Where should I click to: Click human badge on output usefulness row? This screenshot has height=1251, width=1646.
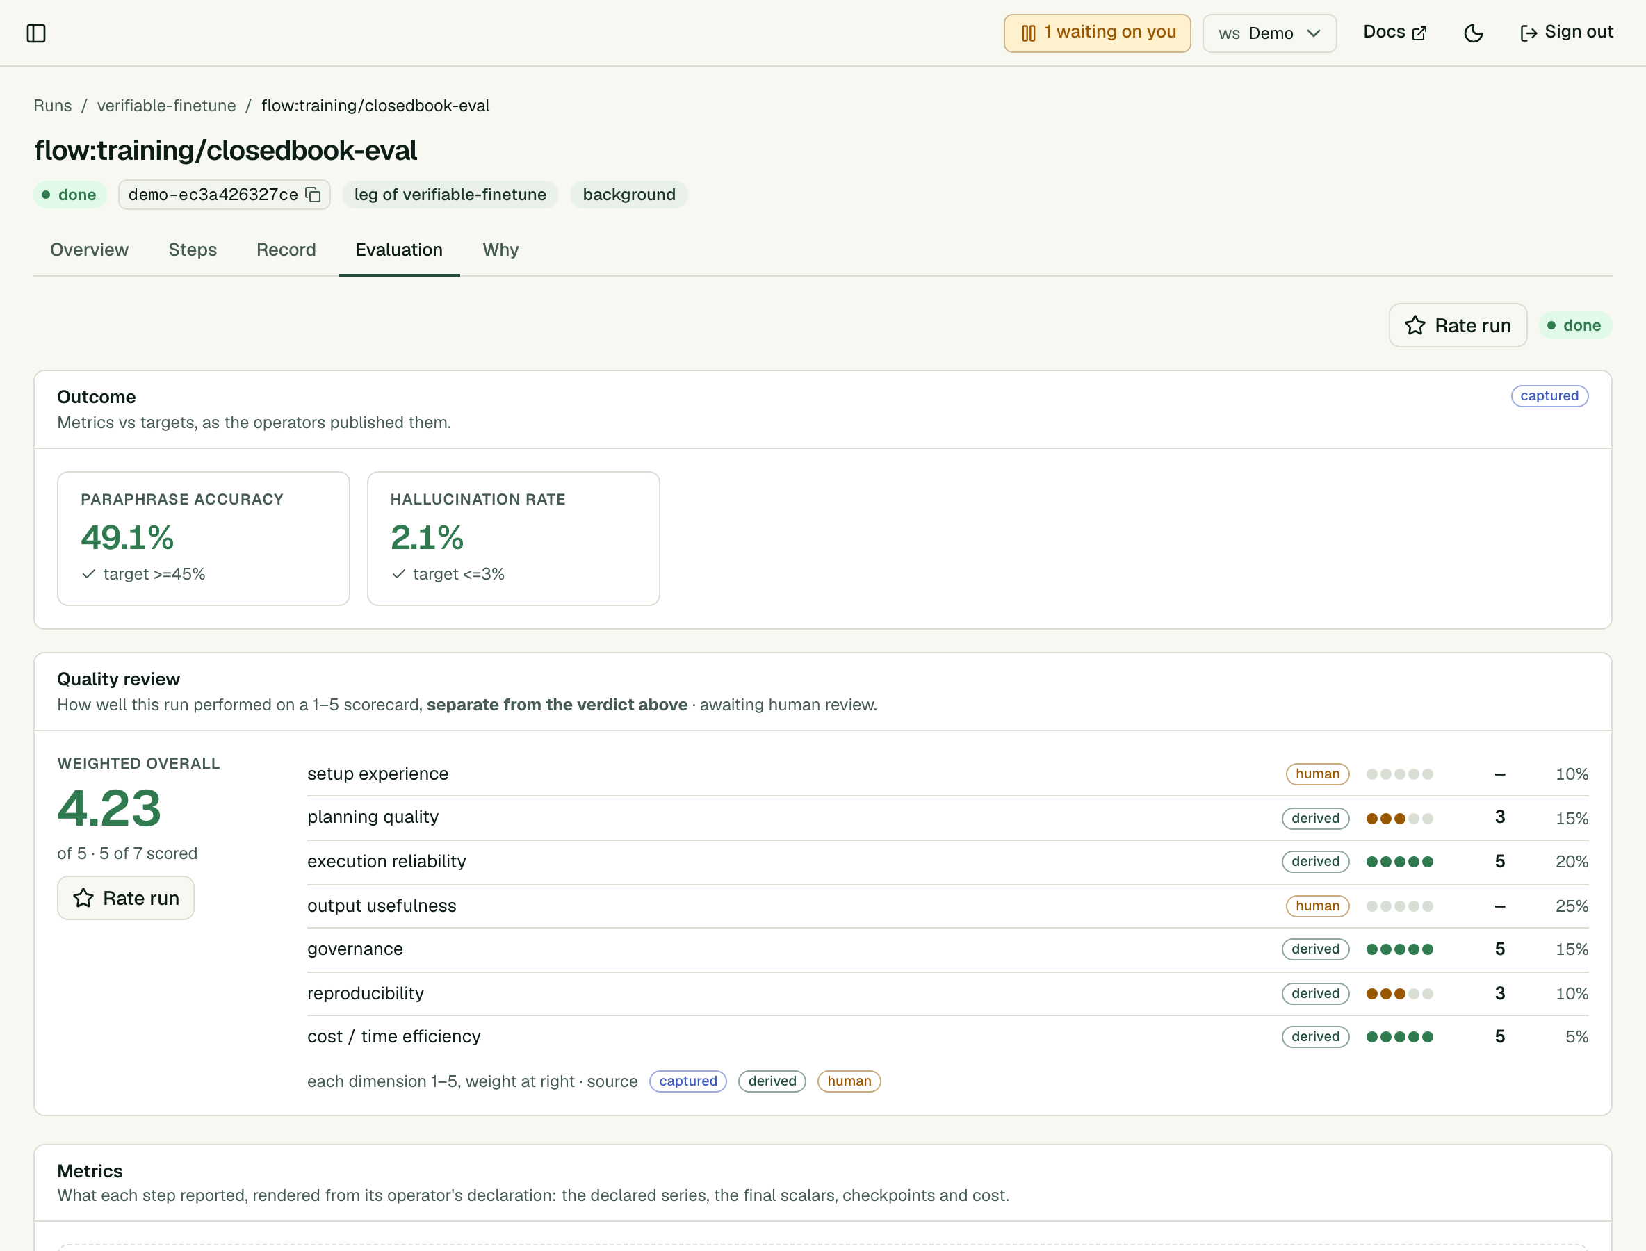[1317, 906]
